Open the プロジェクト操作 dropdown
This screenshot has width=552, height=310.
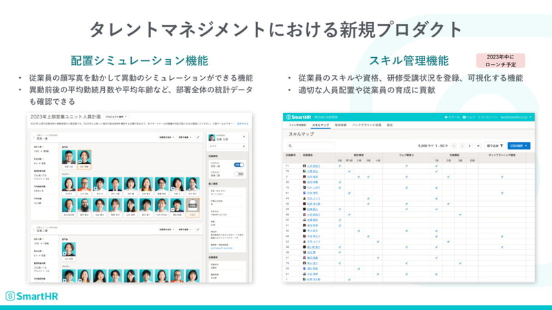116,116
